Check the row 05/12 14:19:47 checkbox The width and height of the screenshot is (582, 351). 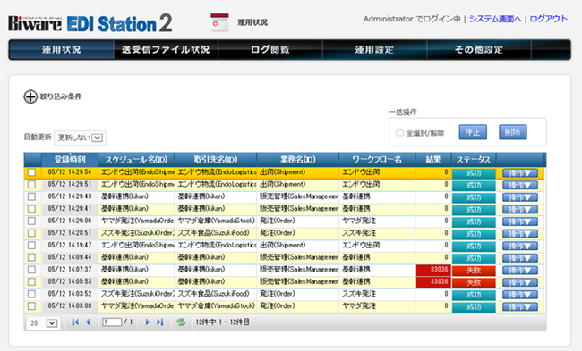[32, 246]
